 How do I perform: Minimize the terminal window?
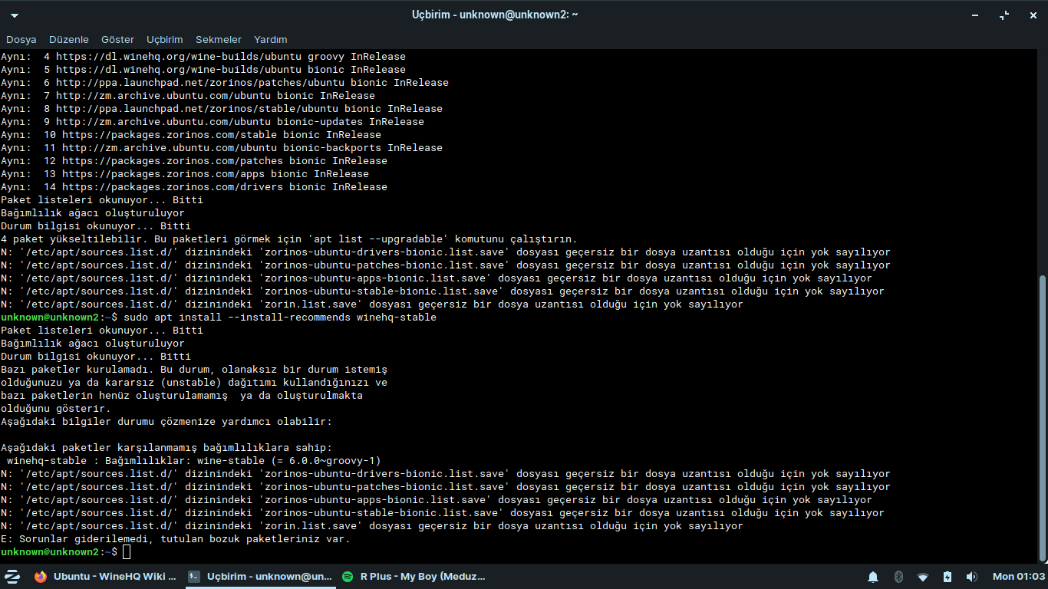pos(977,15)
